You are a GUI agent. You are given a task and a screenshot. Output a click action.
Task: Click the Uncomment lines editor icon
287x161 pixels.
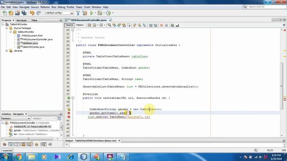click(x=177, y=25)
